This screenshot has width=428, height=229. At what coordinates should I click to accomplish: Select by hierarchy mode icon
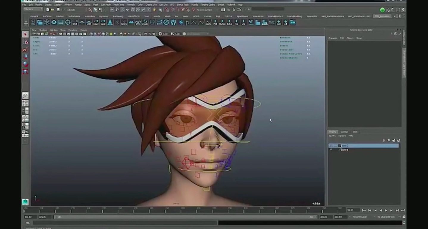[90, 10]
